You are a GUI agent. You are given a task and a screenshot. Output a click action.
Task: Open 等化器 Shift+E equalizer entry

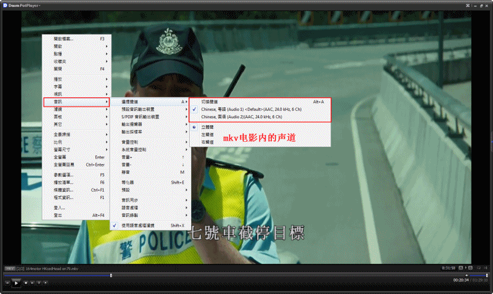click(x=150, y=182)
